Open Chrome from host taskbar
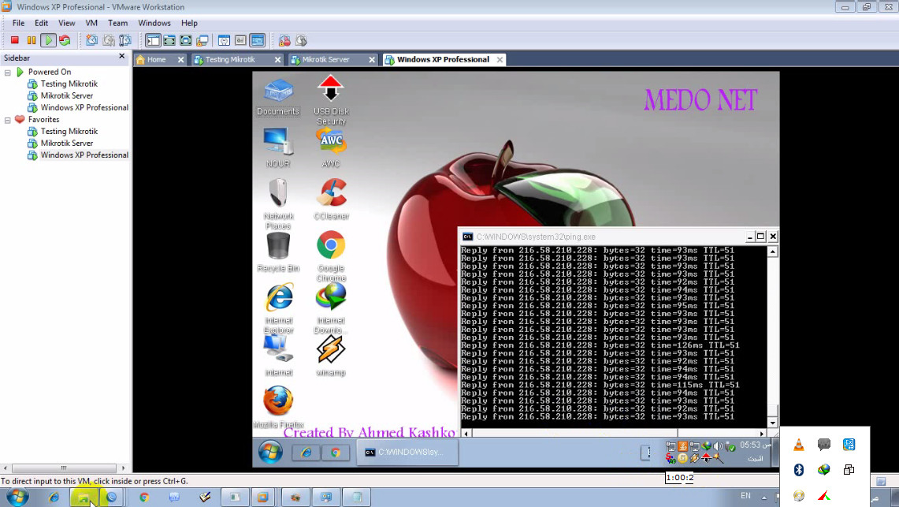The height and width of the screenshot is (507, 899). click(x=144, y=497)
